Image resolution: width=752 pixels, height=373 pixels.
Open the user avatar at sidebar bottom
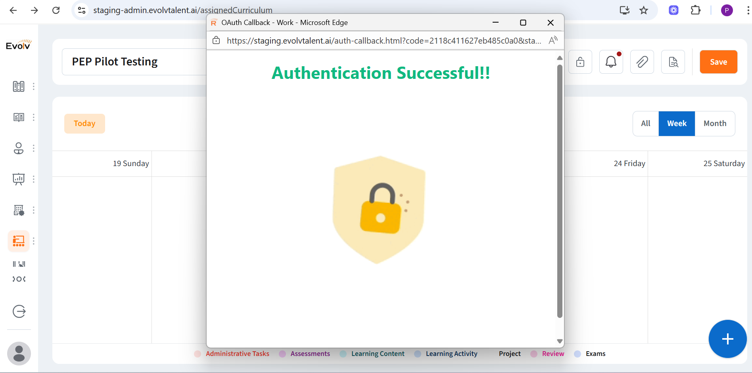(x=19, y=354)
